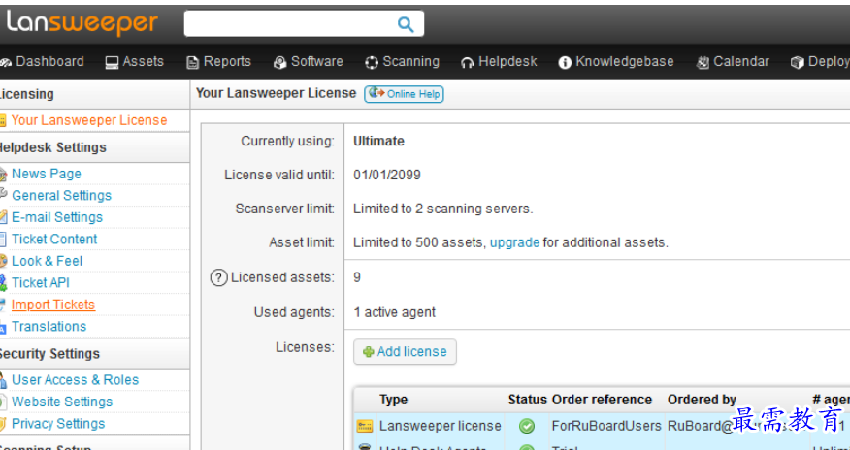Screen dimensions: 850x450
Task: Click the Lansweeper logo
Action: 82,24
